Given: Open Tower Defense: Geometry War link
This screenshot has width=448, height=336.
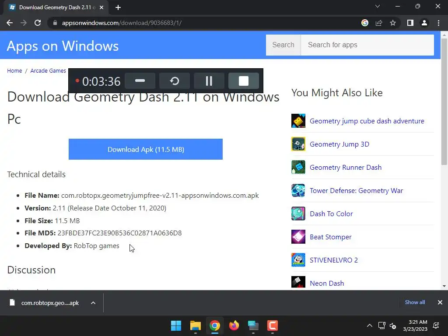Looking at the screenshot, I should point(356,191).
